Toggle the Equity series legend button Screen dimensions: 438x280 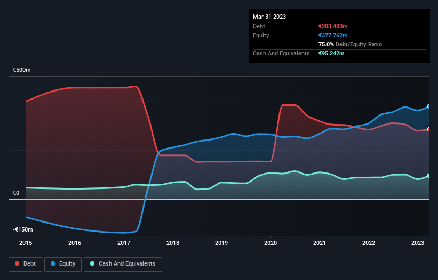tap(63, 264)
